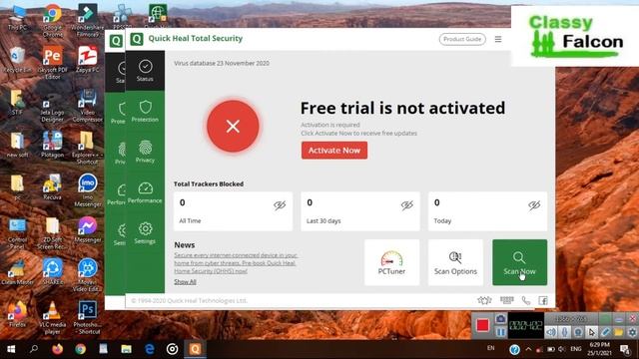Open Edge browser from the taskbar

click(149, 349)
